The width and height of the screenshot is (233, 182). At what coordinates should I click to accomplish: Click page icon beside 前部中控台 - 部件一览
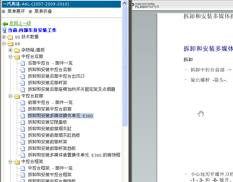coord(23,103)
